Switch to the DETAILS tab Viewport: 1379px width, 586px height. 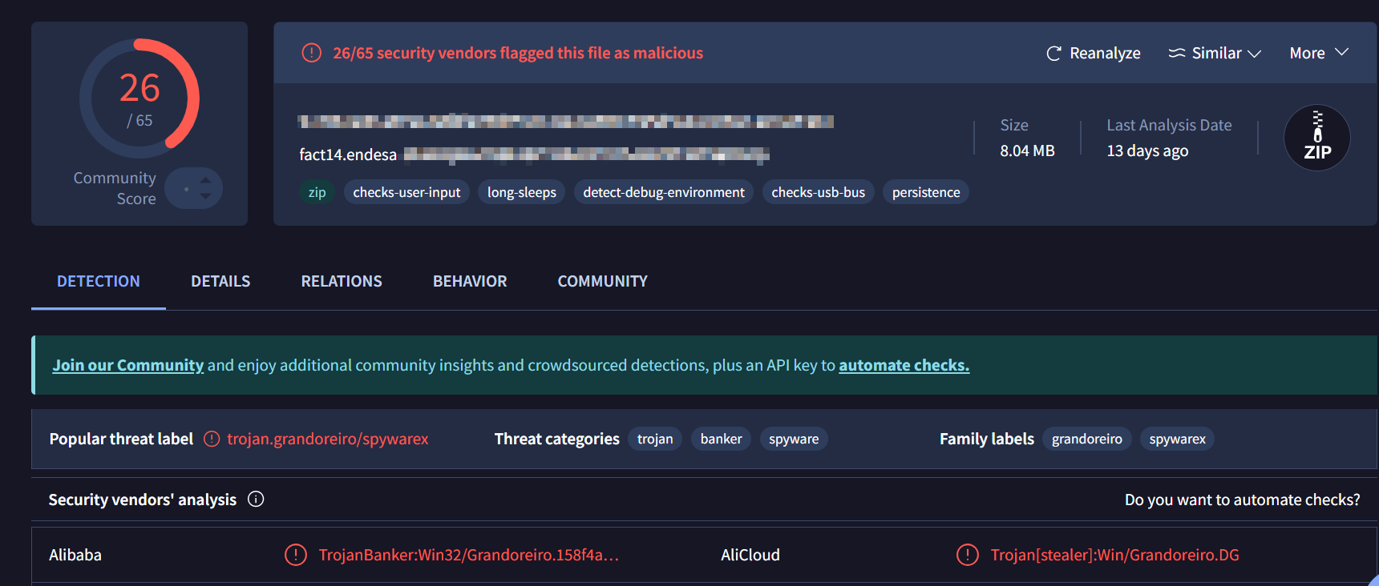220,282
